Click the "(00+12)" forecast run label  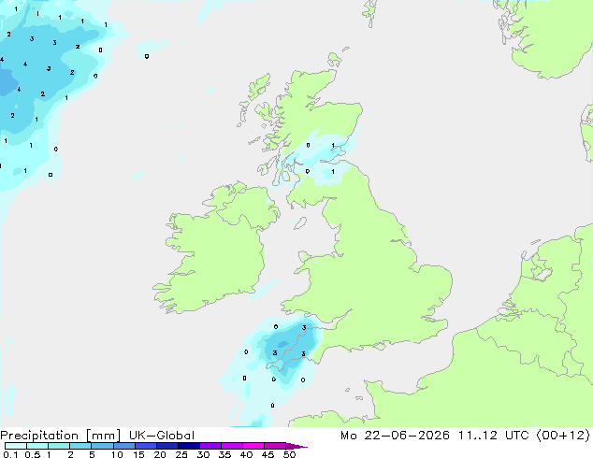[x=563, y=436]
